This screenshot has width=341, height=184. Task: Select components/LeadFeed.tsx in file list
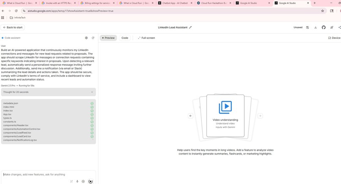(x=17, y=133)
